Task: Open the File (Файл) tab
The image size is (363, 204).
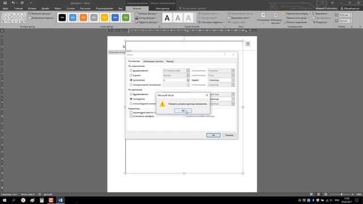Action: tap(6, 8)
